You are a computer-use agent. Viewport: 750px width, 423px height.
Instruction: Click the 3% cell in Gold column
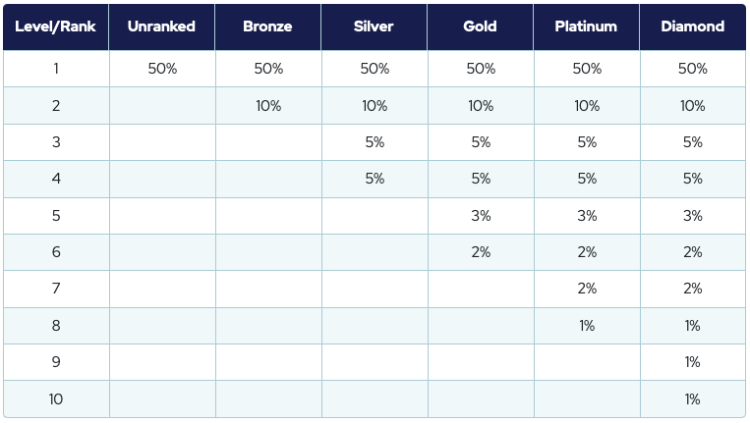[x=481, y=216]
